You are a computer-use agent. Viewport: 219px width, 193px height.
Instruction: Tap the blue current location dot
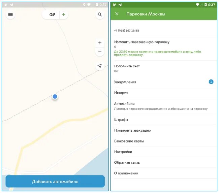click(55, 96)
